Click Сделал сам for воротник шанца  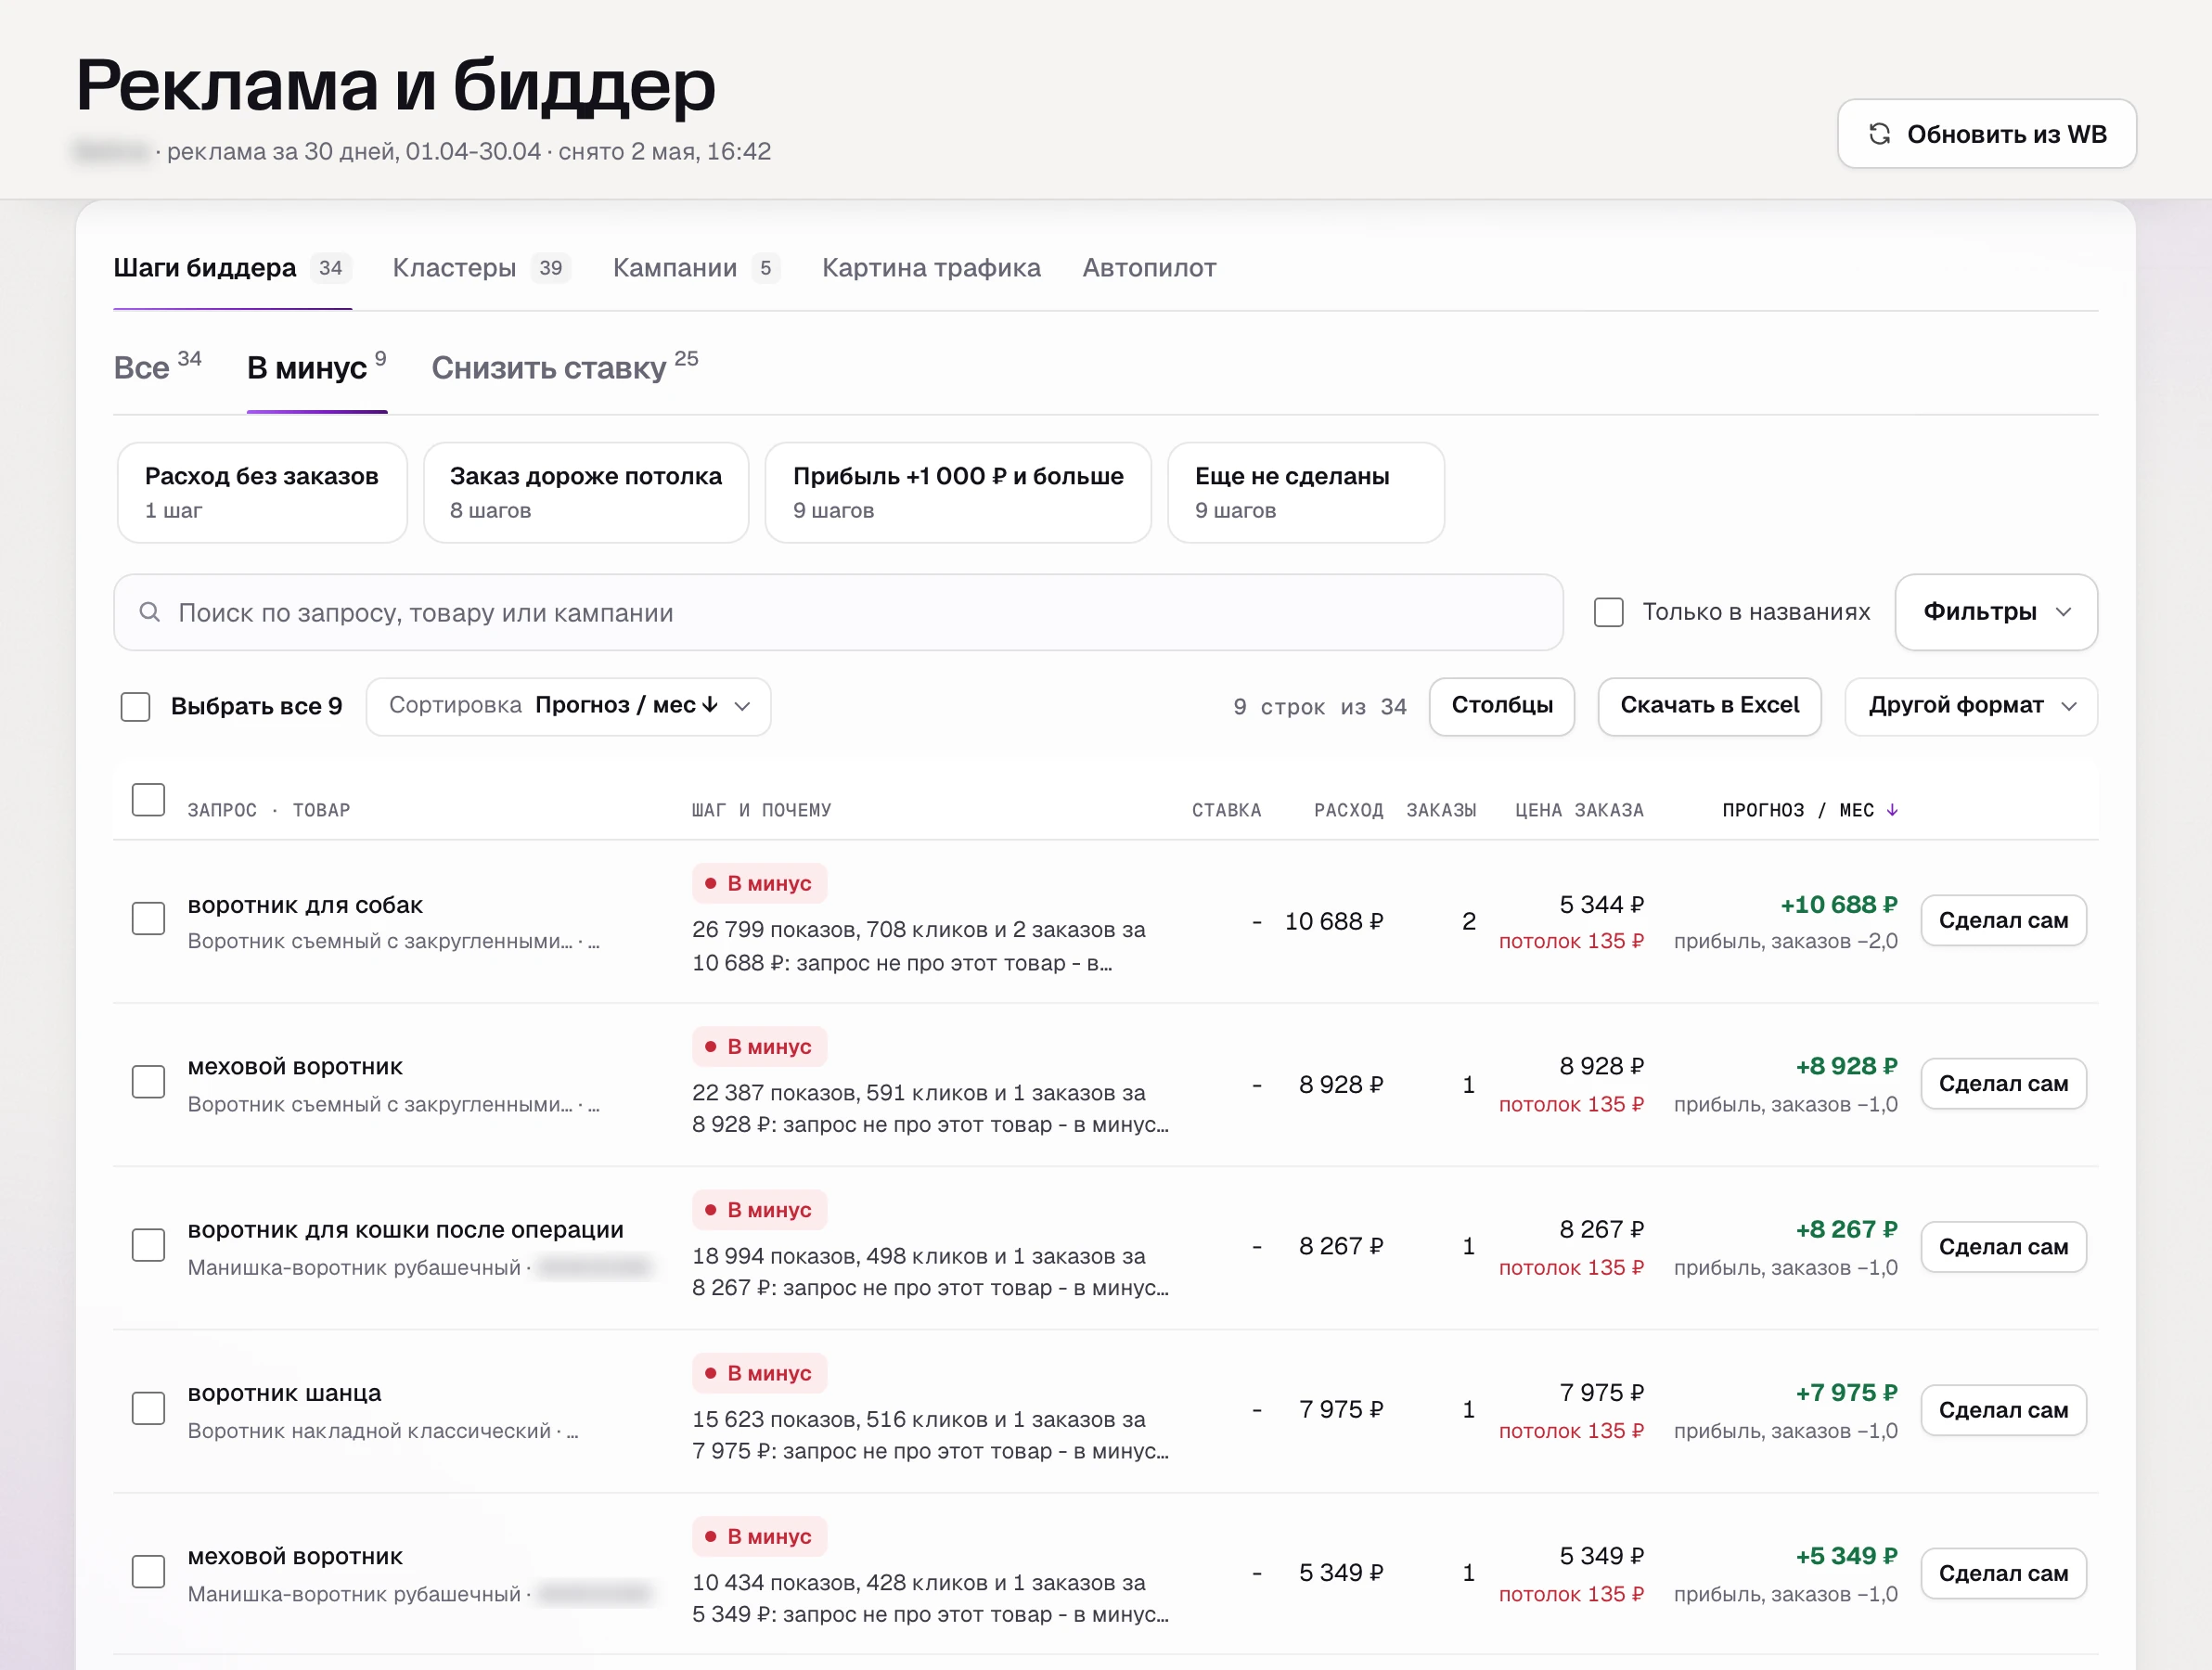click(x=2003, y=1410)
